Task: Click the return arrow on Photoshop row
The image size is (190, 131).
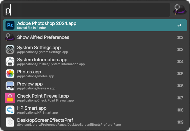Action: (x=179, y=26)
